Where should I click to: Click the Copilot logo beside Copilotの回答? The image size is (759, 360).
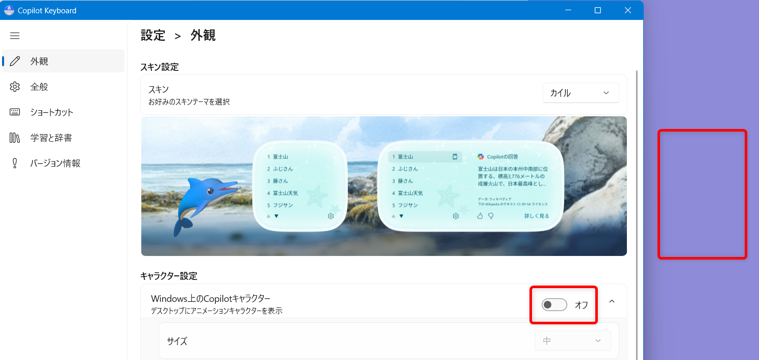[x=480, y=157]
